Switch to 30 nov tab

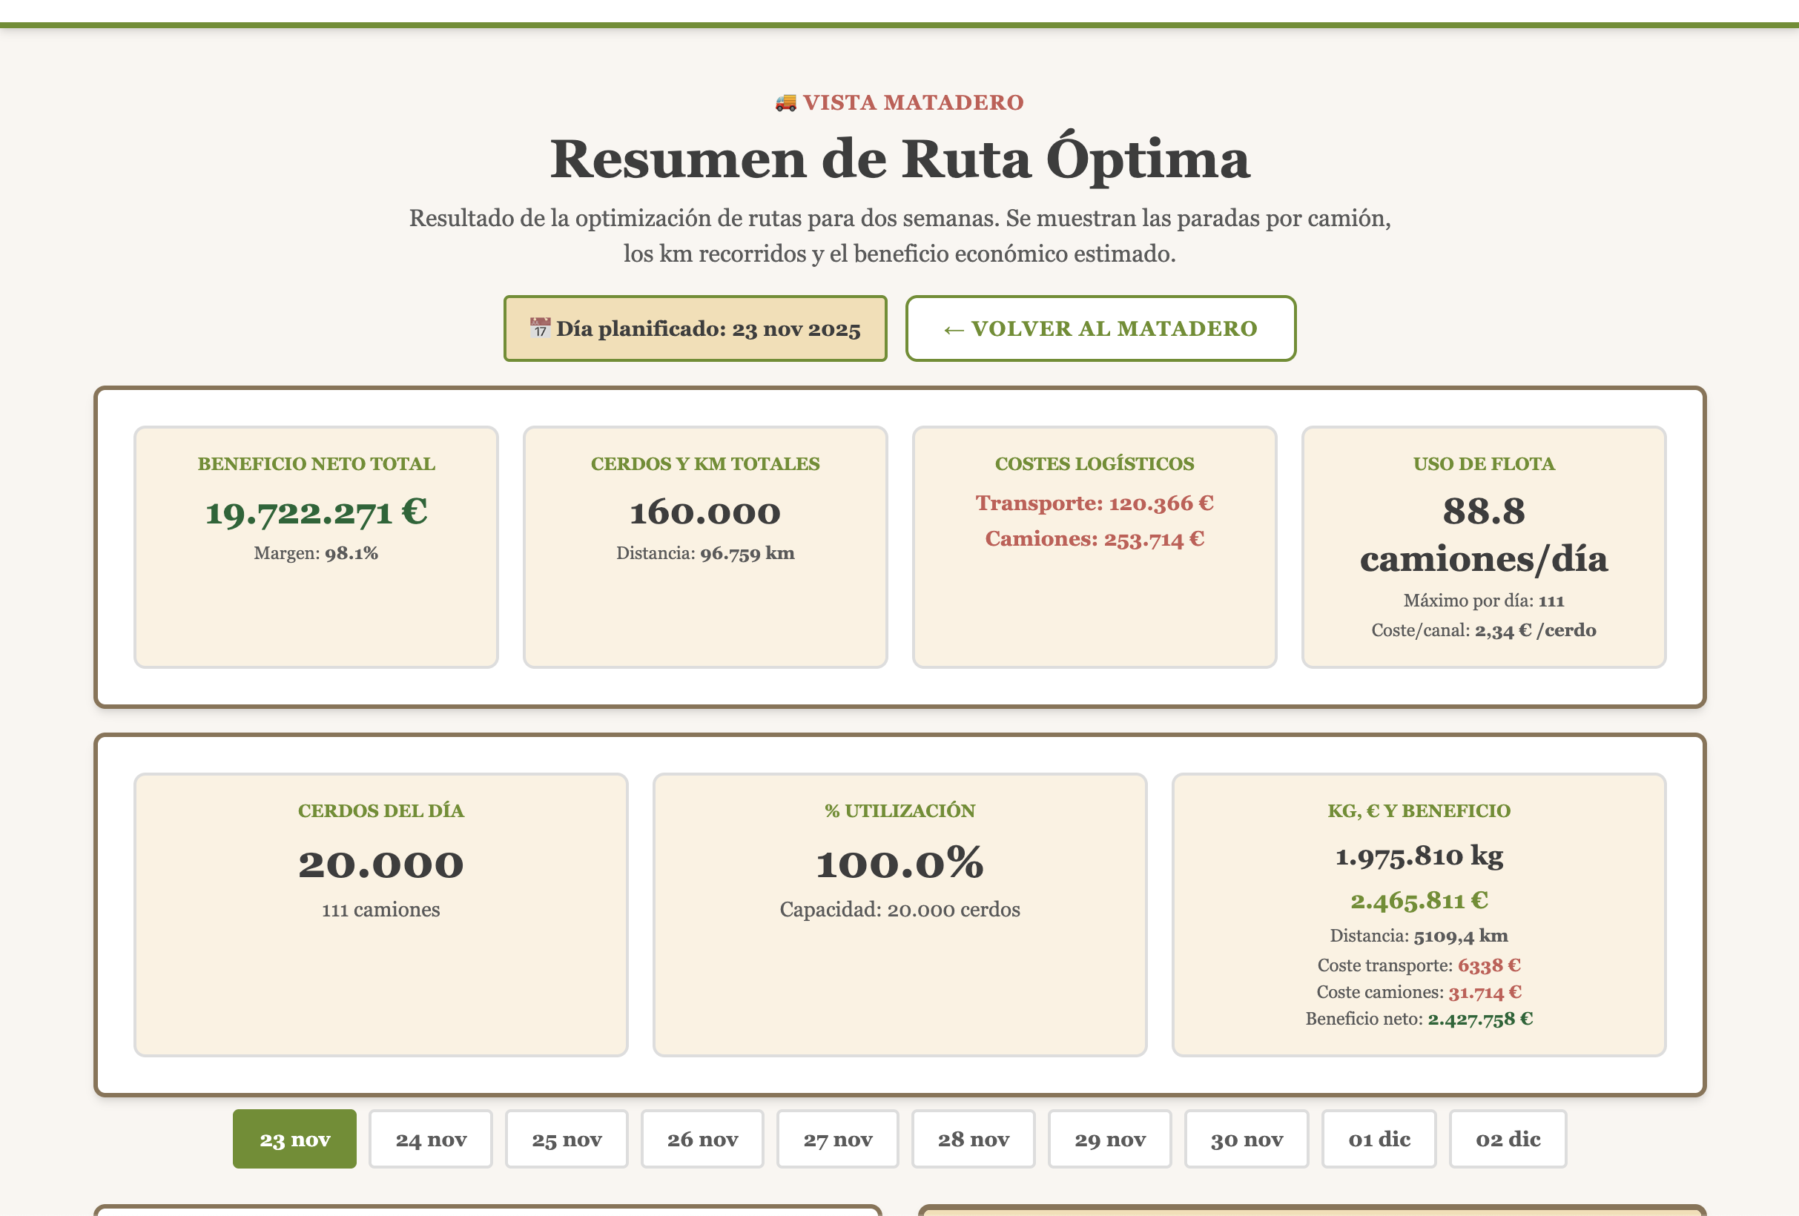pos(1247,1139)
